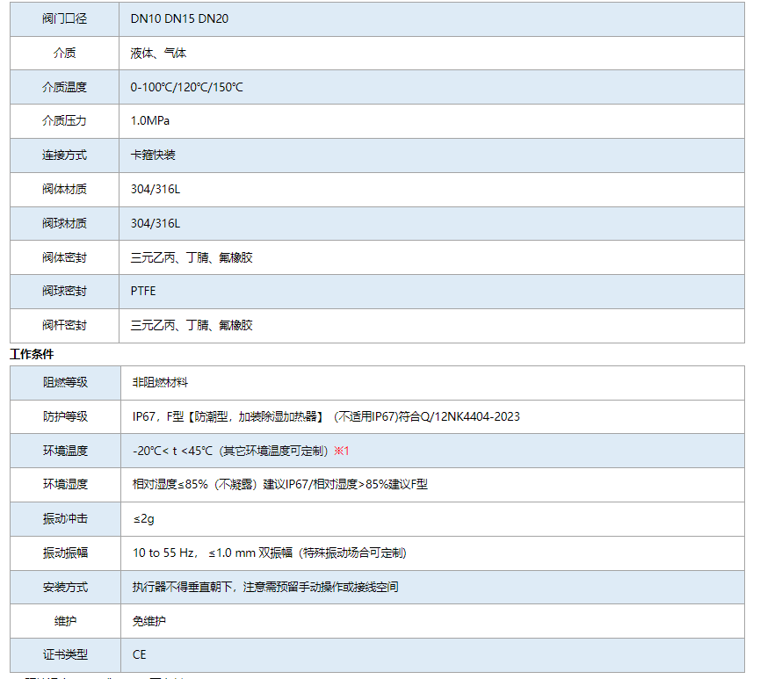Click the 非阻燃材料 value text

click(x=160, y=383)
